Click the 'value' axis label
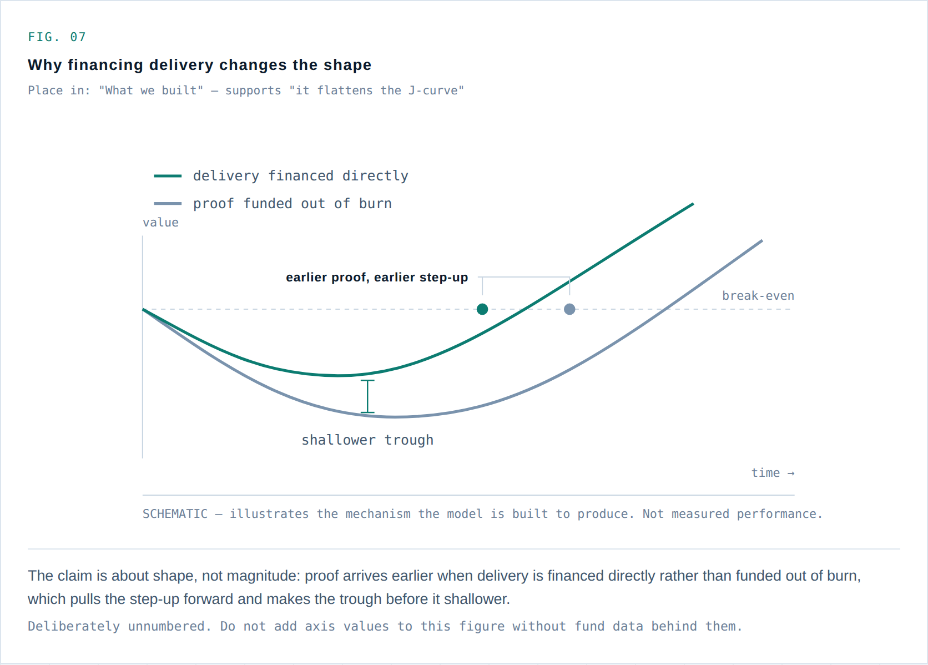Image resolution: width=928 pixels, height=665 pixels. (x=160, y=223)
